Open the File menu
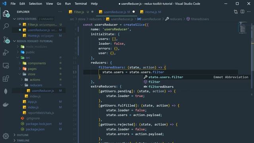254x143 pixels. tap(13, 4)
